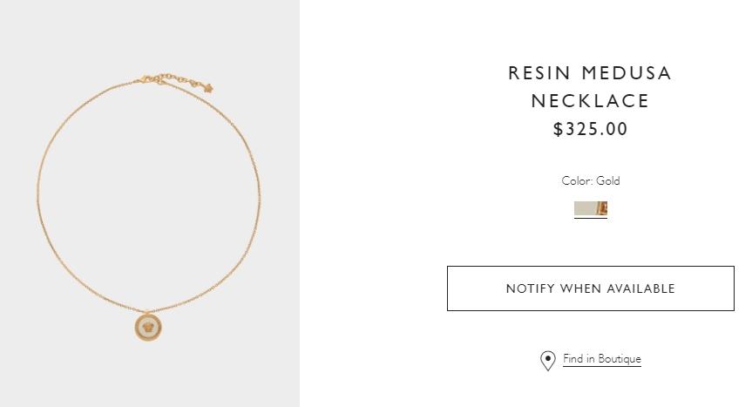Viewport: 752px width, 407px height.
Task: Click the location pin icon
Action: click(547, 360)
